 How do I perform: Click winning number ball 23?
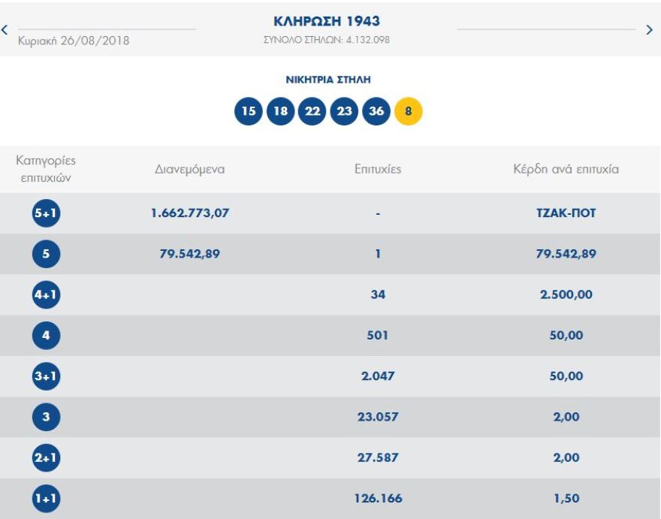(x=344, y=112)
